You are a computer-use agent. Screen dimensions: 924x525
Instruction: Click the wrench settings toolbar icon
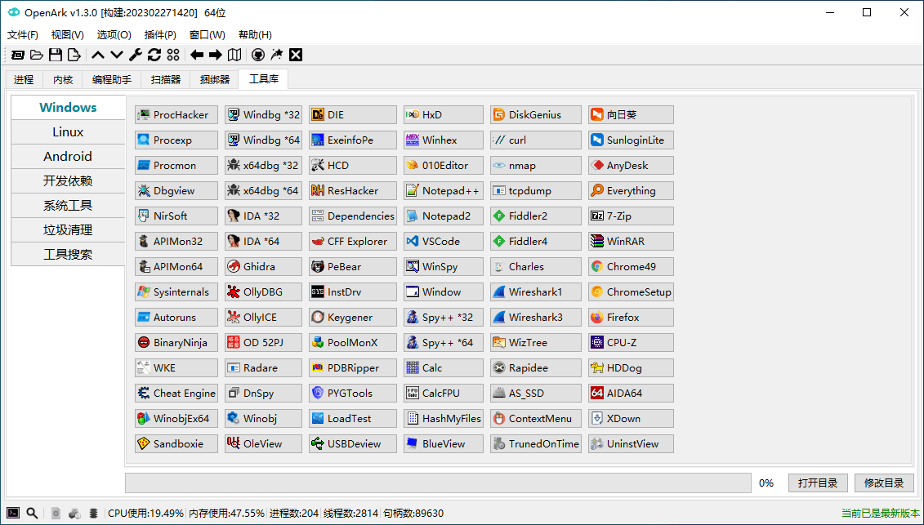point(136,55)
